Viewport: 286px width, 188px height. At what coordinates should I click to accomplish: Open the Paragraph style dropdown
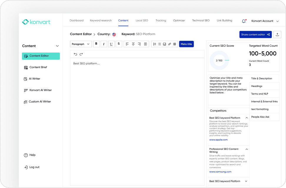[x=81, y=44]
